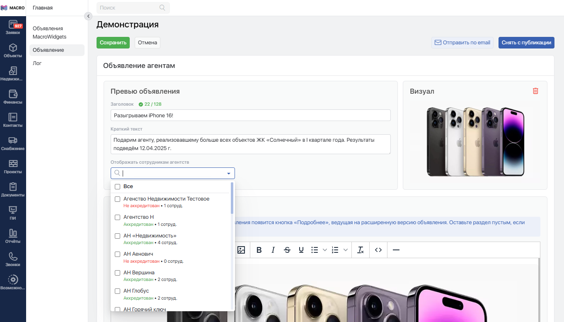Open the Заявки section in sidebar
564x322 pixels.
13,27
